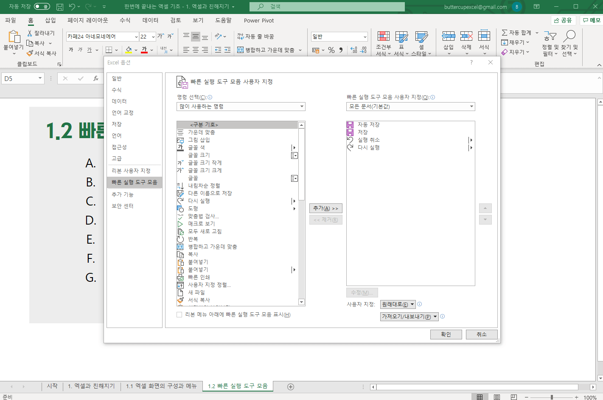Click the comma style icon

pos(341,50)
